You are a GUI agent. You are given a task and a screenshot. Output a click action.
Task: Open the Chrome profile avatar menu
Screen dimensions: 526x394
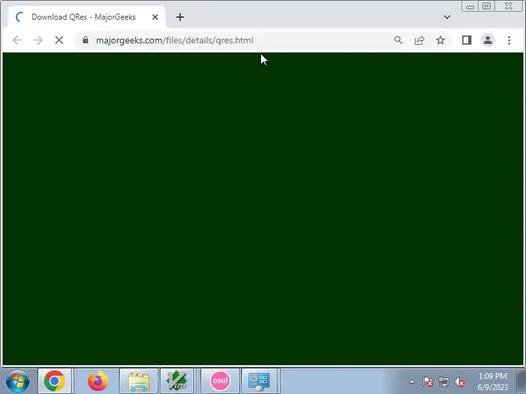[488, 40]
